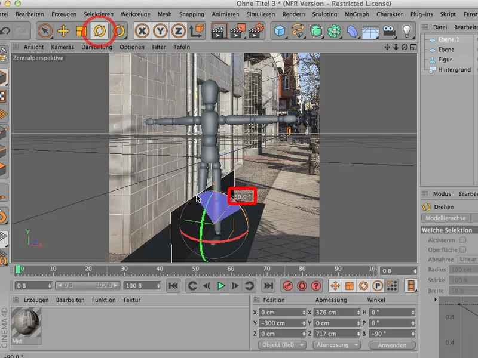Open the render settings gear clapperboard
The image size is (478, 358).
[x=256, y=31]
